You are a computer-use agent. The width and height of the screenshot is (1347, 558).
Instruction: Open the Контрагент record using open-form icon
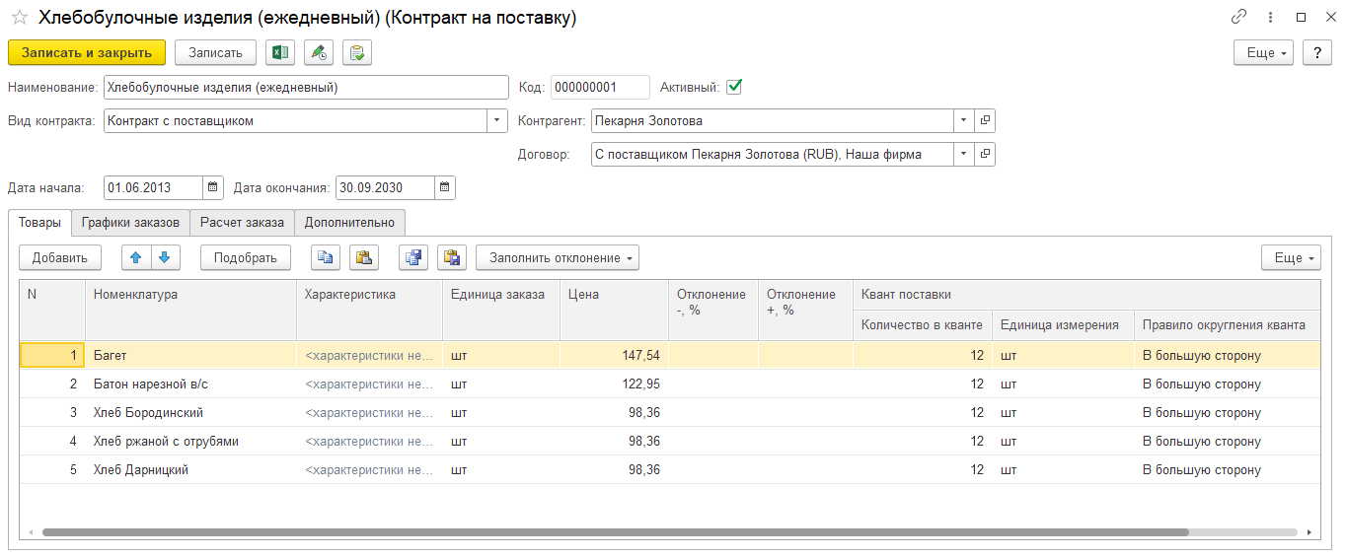point(985,121)
